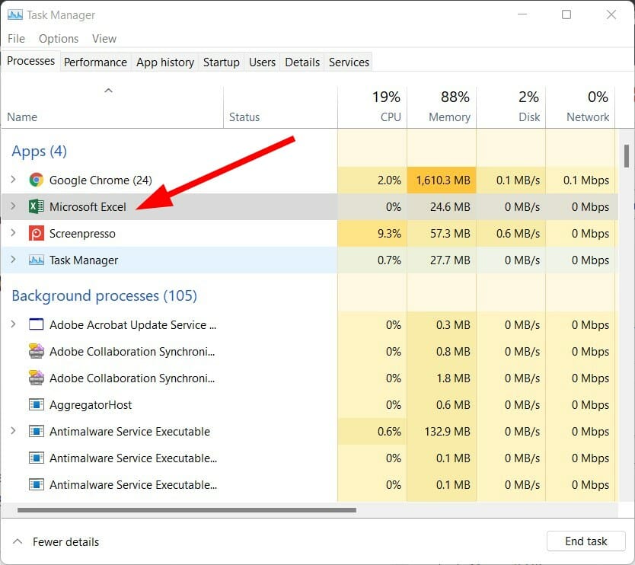Click the horizontal scrollbar thumb

click(x=187, y=510)
